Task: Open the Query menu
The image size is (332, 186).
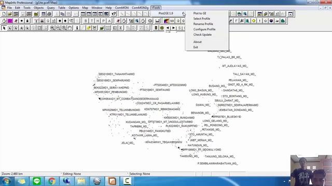Action: tap(51, 8)
